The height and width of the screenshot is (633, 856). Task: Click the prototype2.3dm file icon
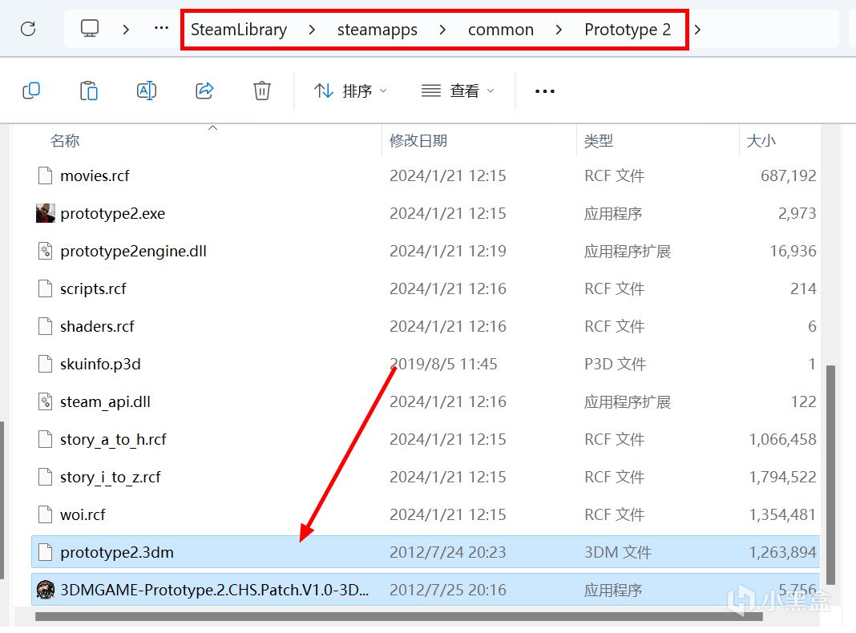(46, 552)
